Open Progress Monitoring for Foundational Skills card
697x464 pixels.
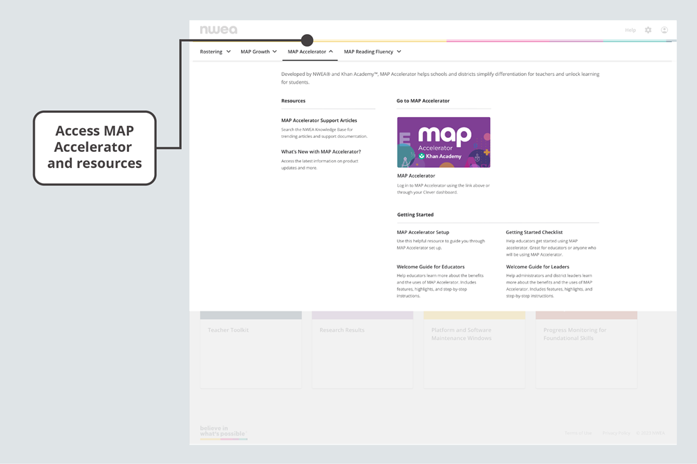(586, 348)
